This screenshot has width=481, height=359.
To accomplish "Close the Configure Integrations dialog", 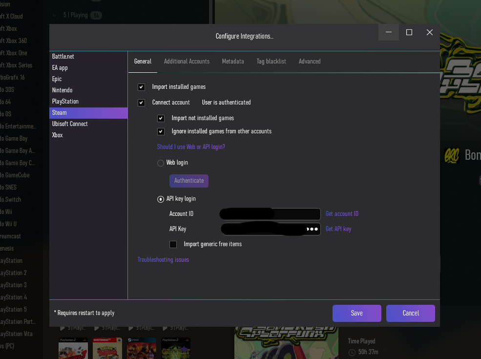I will [x=430, y=32].
